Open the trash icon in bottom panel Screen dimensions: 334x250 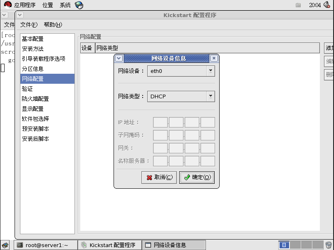(329, 245)
